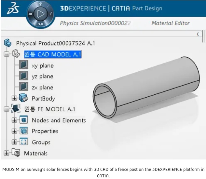Expand the Materials node
This screenshot has height=179, width=206.
7,153
